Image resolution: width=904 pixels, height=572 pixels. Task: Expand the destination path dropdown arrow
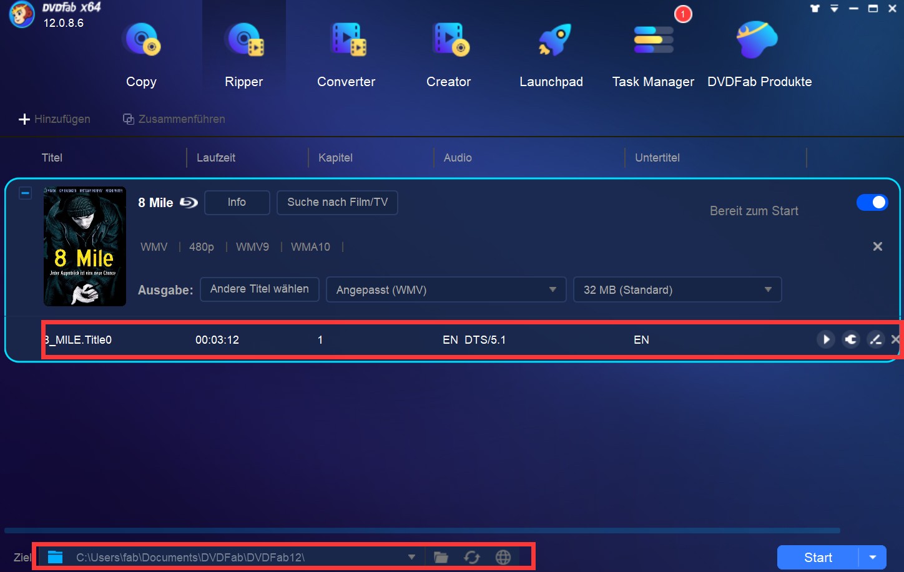click(411, 557)
